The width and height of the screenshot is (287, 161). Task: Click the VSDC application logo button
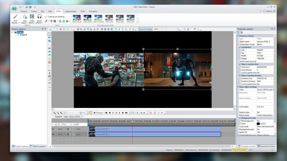(14, 9)
